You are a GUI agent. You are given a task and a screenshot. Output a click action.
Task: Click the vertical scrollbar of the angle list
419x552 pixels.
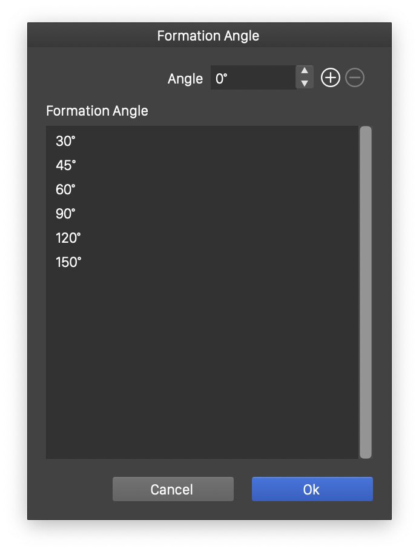[x=365, y=292]
